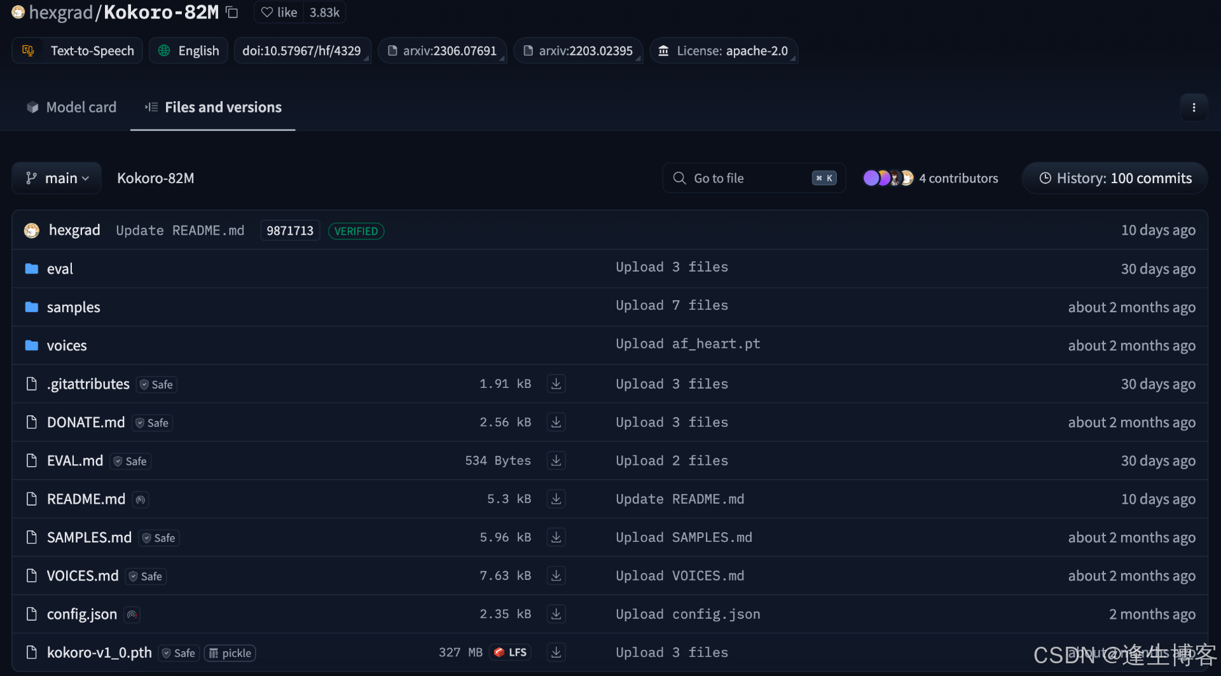Expand the License apache-2.0 tag
The image size is (1221, 676).
(724, 51)
